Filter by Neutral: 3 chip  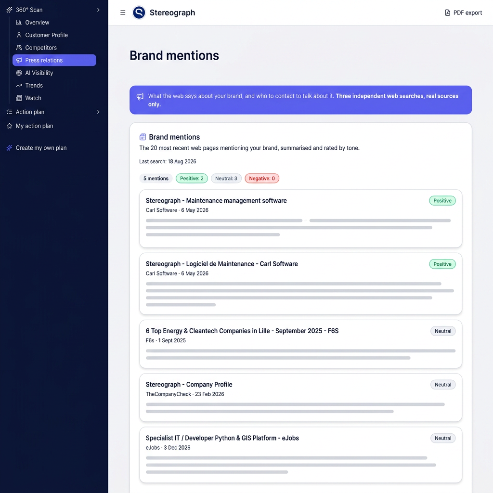(226, 178)
